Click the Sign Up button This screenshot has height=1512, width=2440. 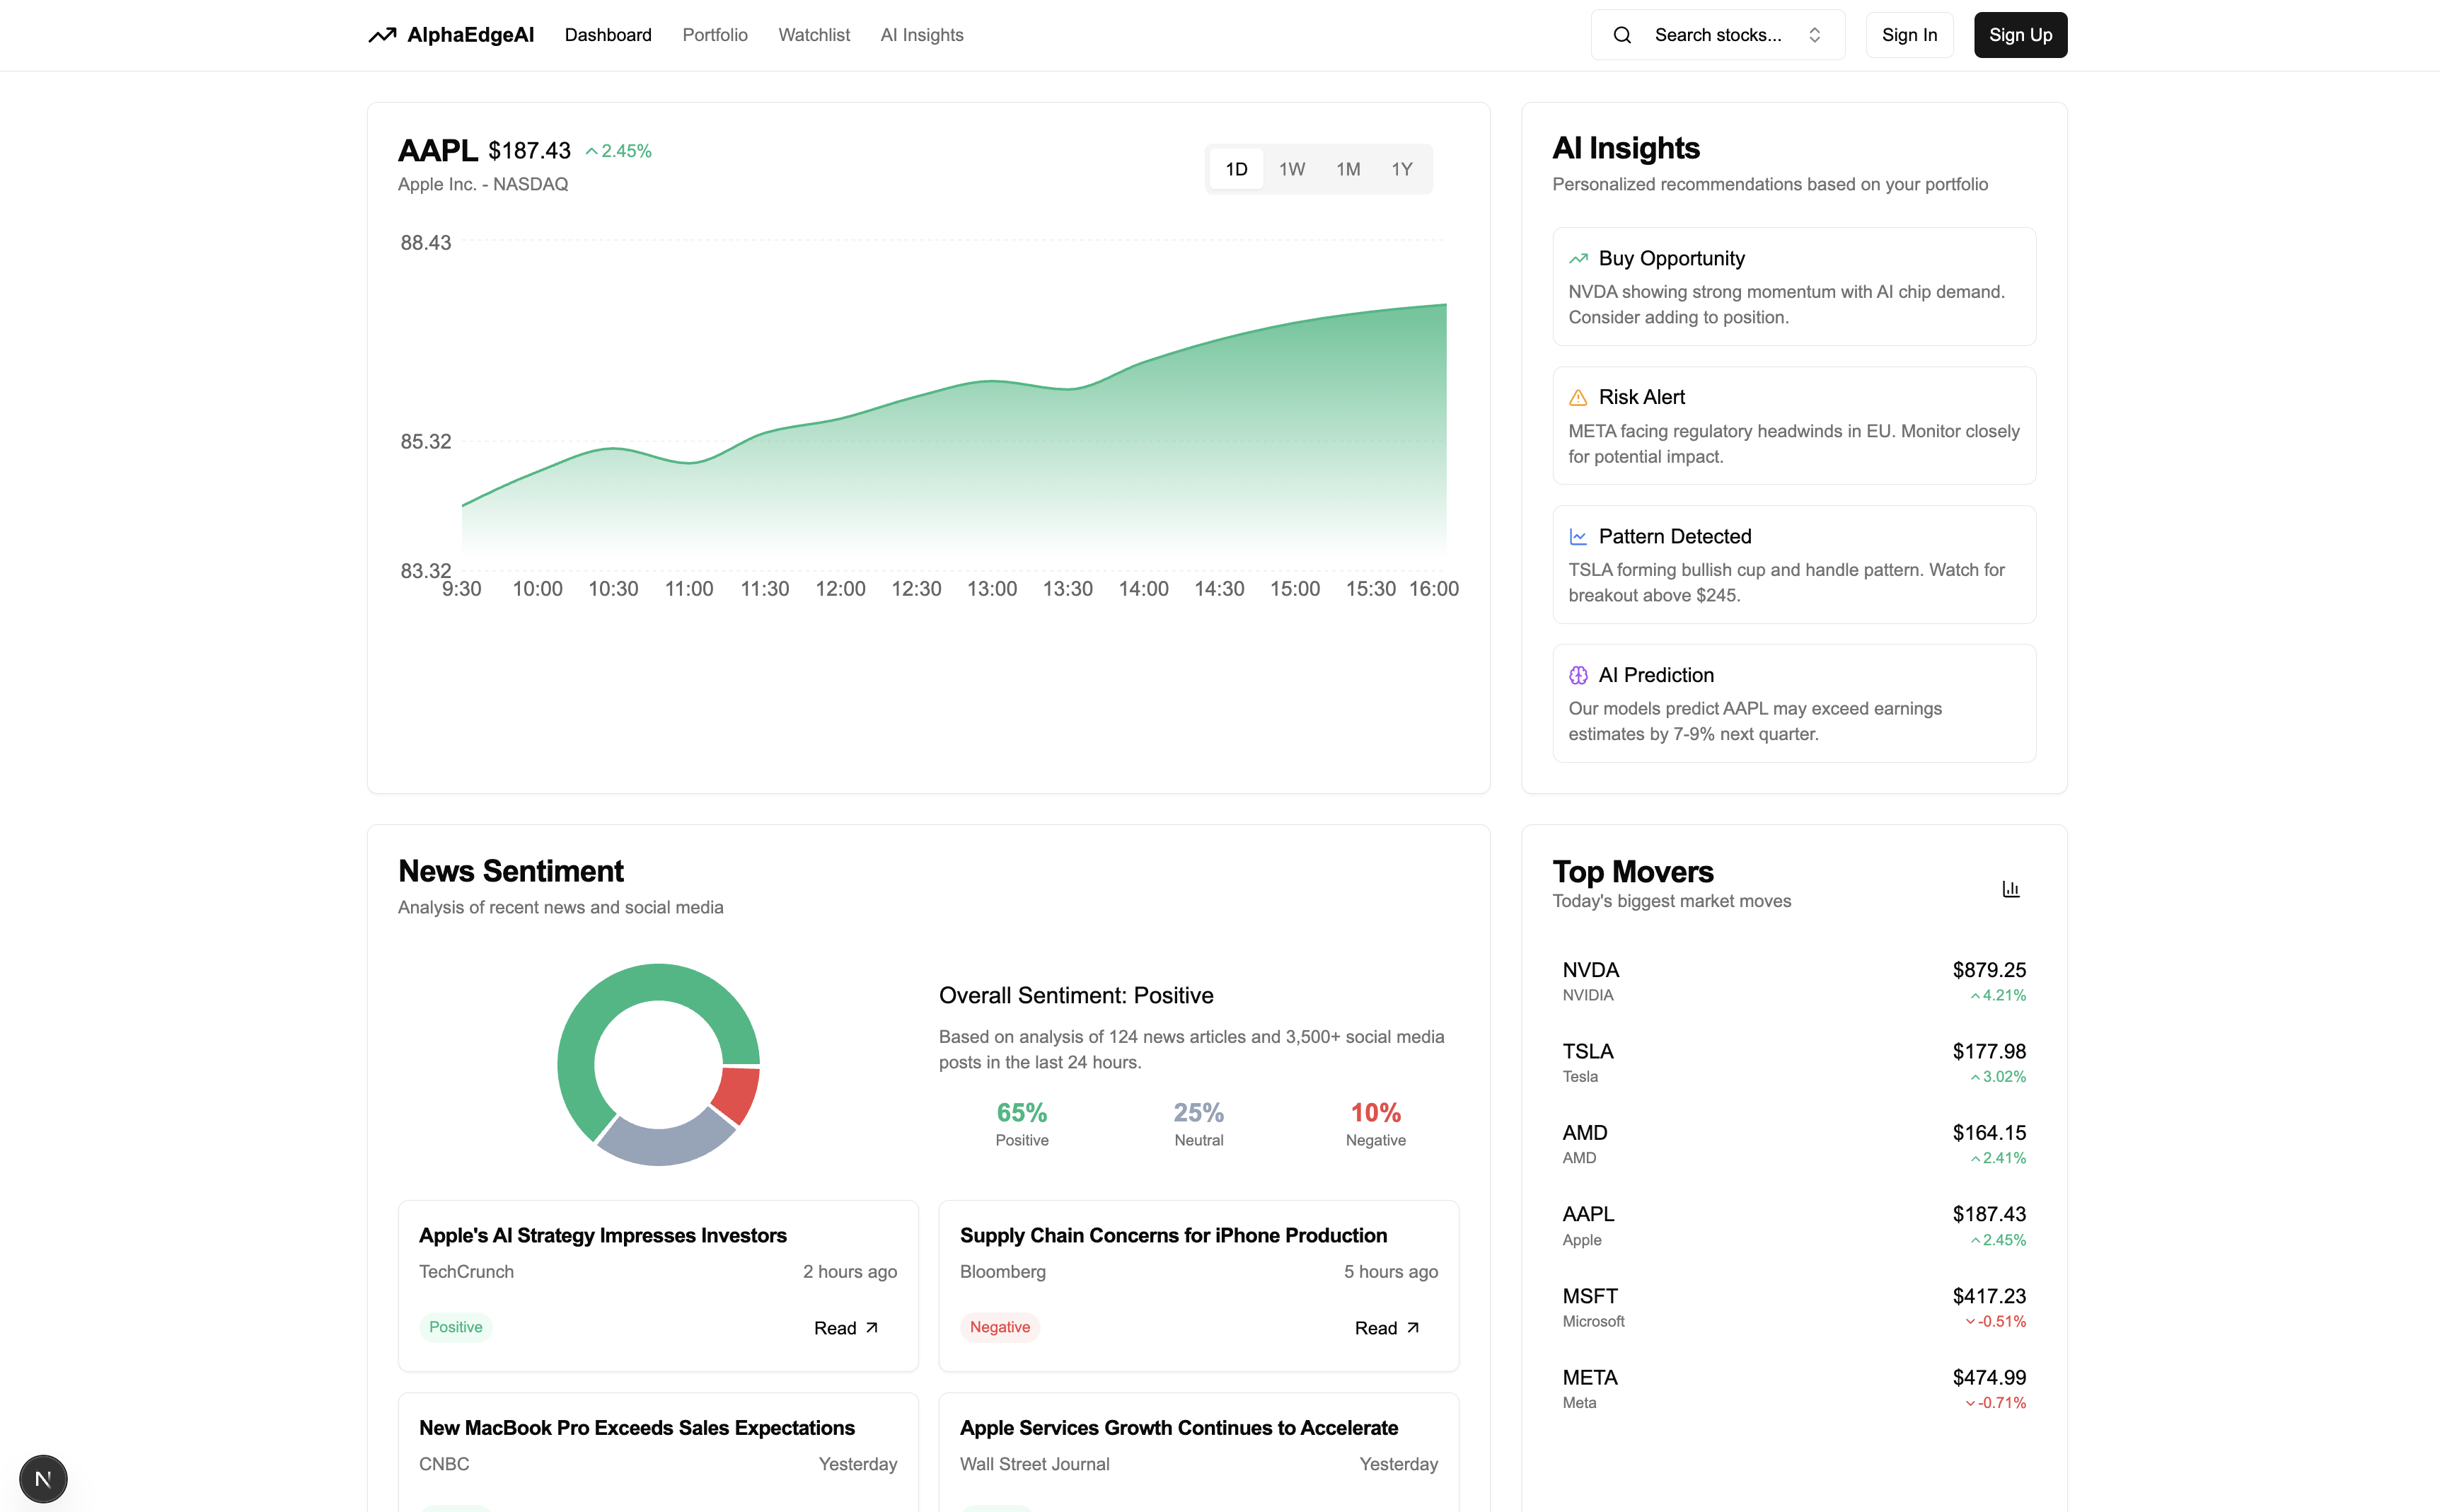(x=2020, y=34)
